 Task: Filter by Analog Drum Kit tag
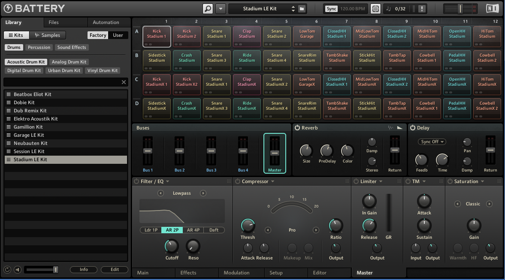point(69,62)
